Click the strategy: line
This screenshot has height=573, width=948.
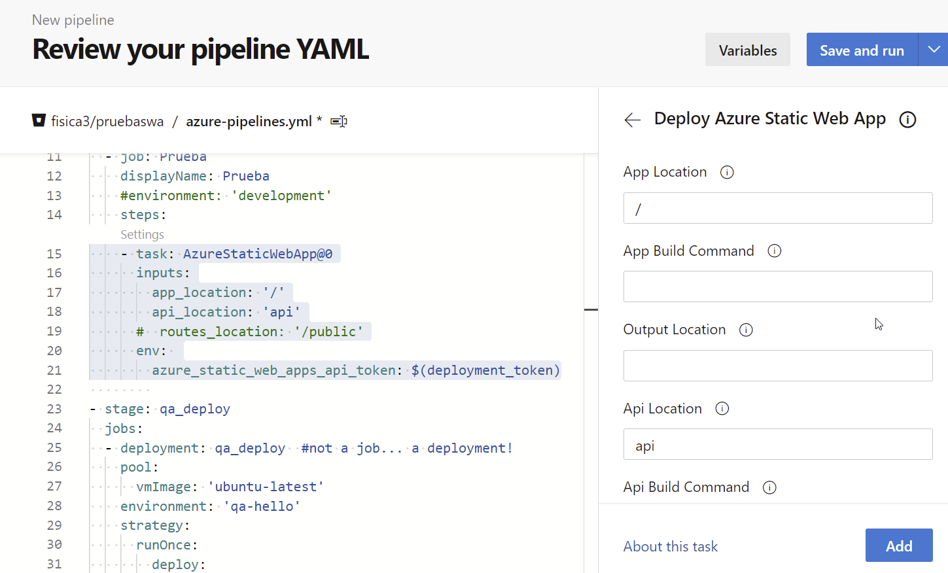155,525
